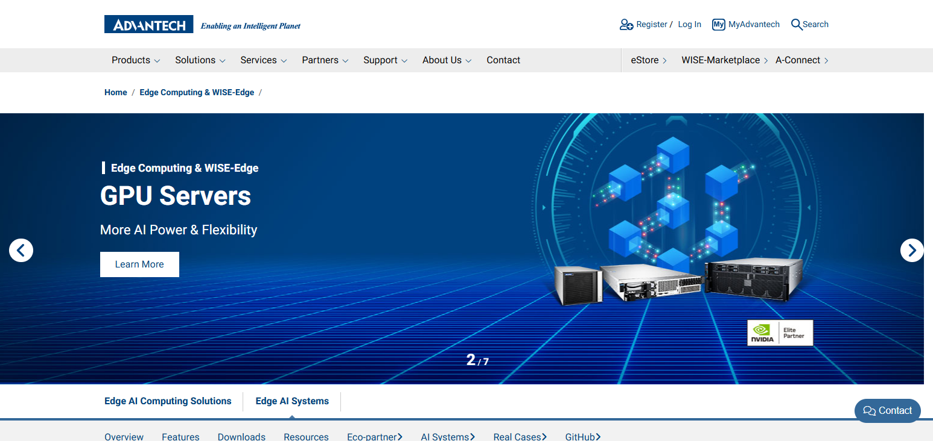
Task: Click the chat bubble icon on Contact
Action: (869, 411)
